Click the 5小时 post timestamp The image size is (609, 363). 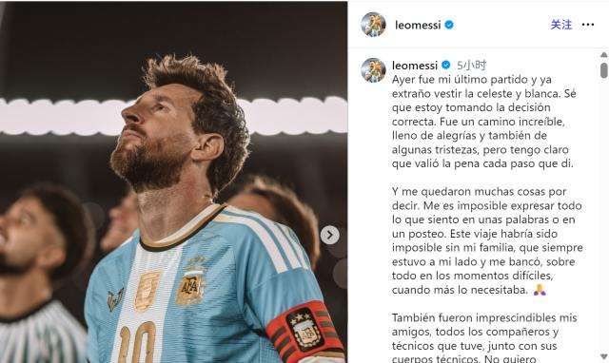471,65
